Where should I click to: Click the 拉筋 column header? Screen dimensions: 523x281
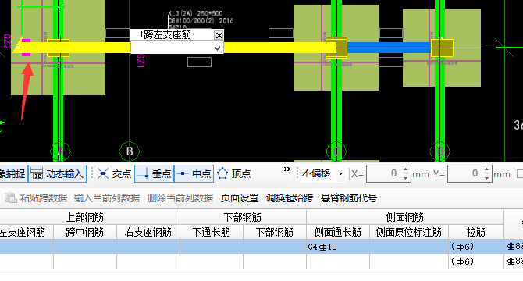(x=476, y=232)
